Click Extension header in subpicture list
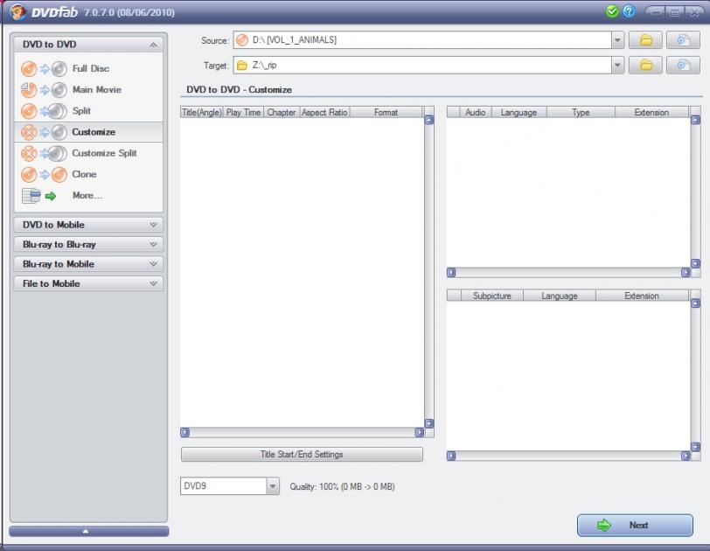 click(x=642, y=296)
